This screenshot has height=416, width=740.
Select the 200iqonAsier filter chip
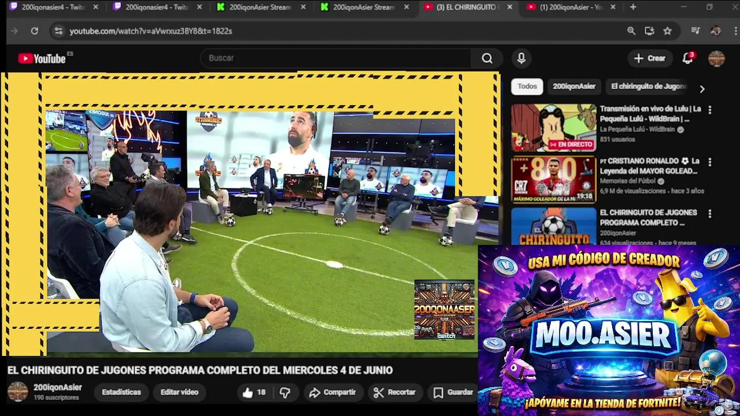click(x=574, y=87)
